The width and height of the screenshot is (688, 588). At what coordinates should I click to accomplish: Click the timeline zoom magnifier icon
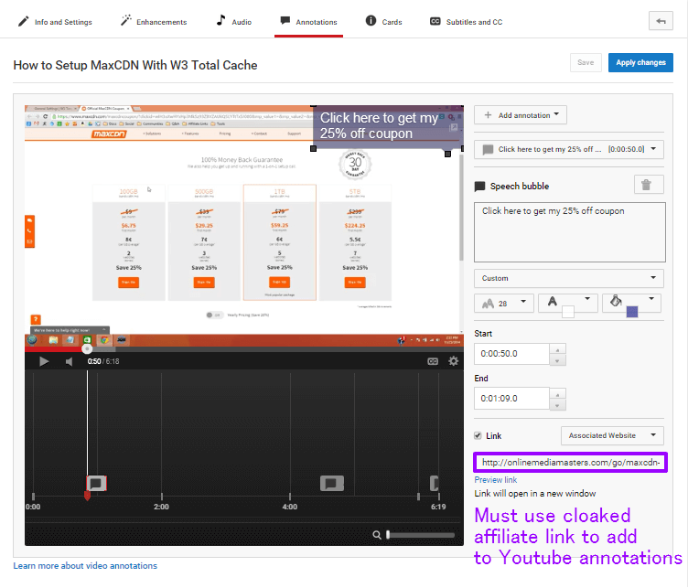click(x=376, y=535)
